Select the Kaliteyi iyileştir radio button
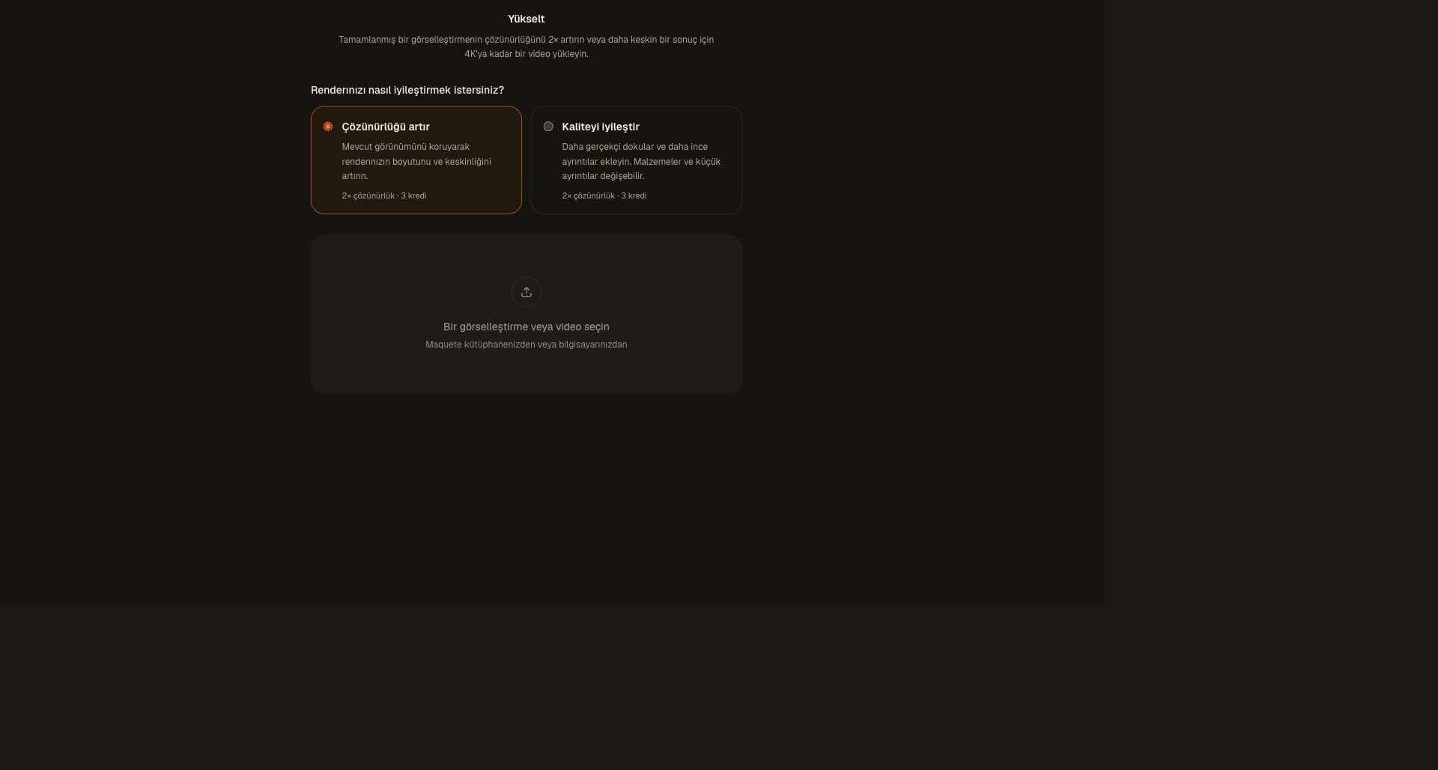This screenshot has height=770, width=1438. click(548, 127)
